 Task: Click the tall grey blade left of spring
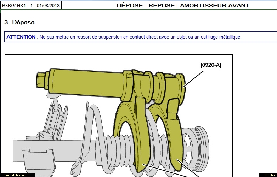85,134
